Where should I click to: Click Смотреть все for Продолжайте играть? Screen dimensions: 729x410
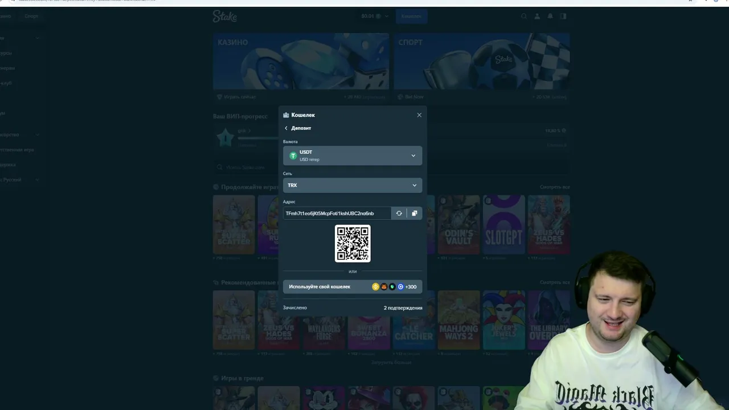pyautogui.click(x=555, y=187)
